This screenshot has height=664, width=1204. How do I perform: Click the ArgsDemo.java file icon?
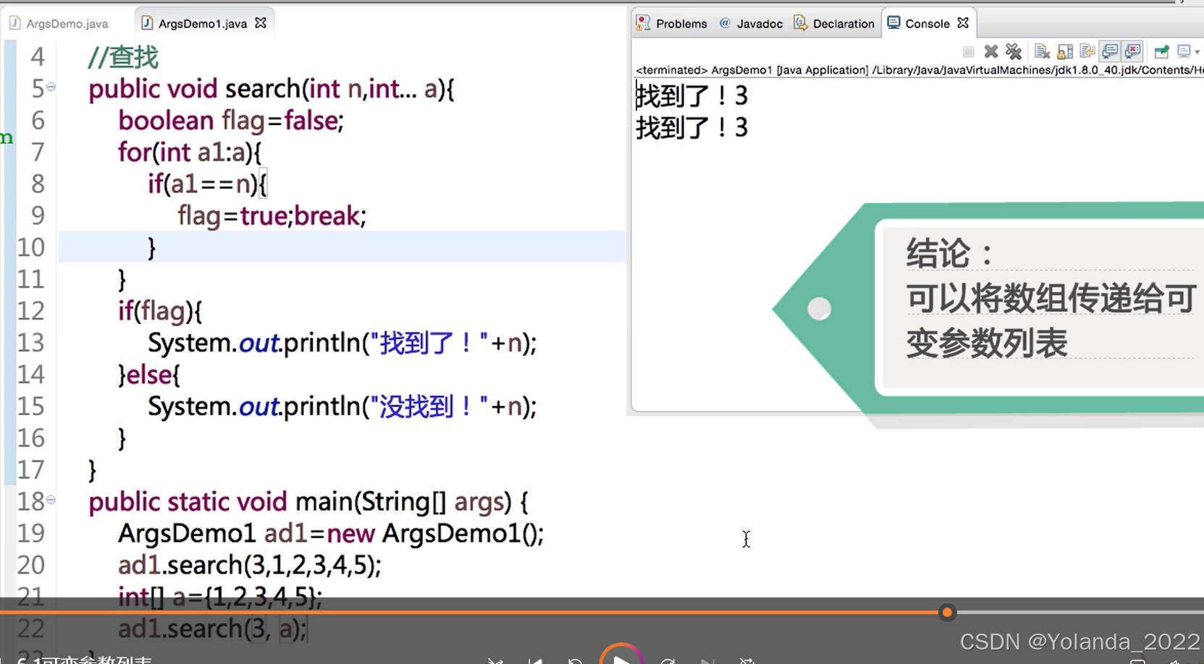[x=14, y=23]
